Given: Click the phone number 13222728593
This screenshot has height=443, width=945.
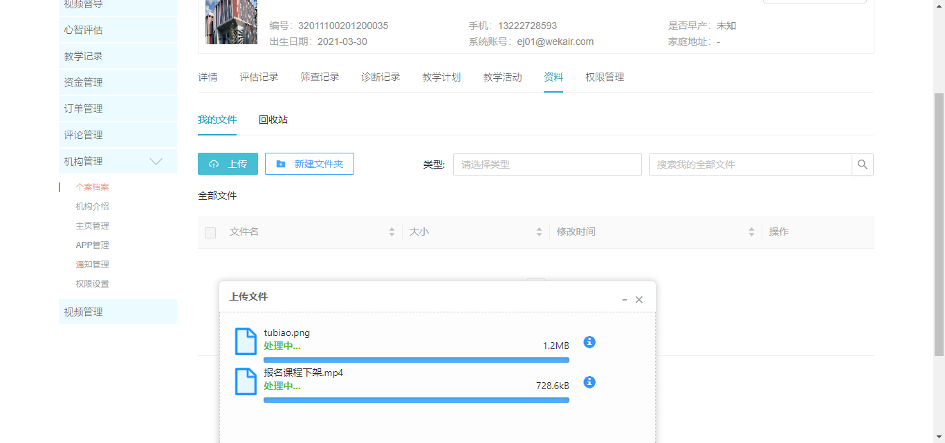Looking at the screenshot, I should point(527,26).
